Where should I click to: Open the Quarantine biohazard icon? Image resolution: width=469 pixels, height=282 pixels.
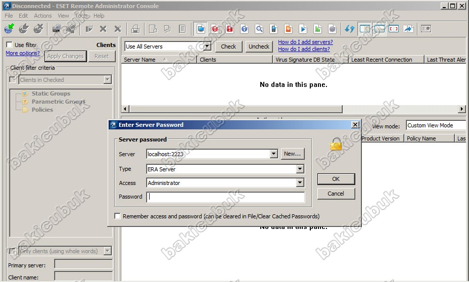tap(289, 29)
